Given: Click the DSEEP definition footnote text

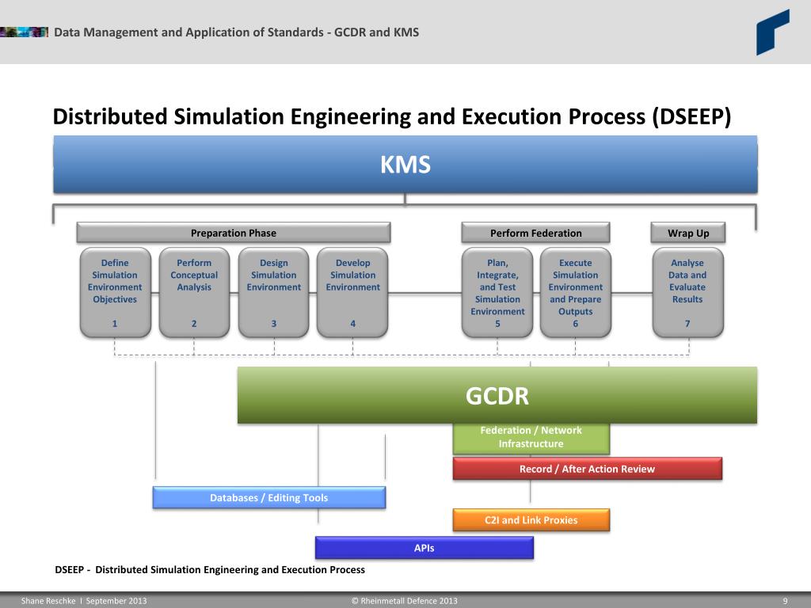Looking at the screenshot, I should point(210,569).
